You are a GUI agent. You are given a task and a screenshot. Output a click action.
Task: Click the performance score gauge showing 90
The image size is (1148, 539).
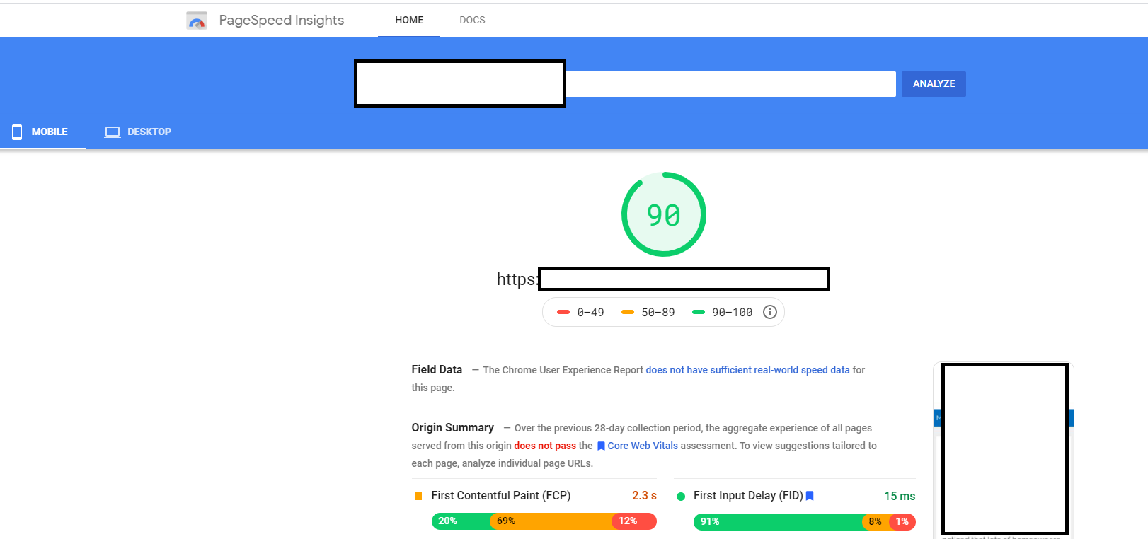tap(664, 214)
